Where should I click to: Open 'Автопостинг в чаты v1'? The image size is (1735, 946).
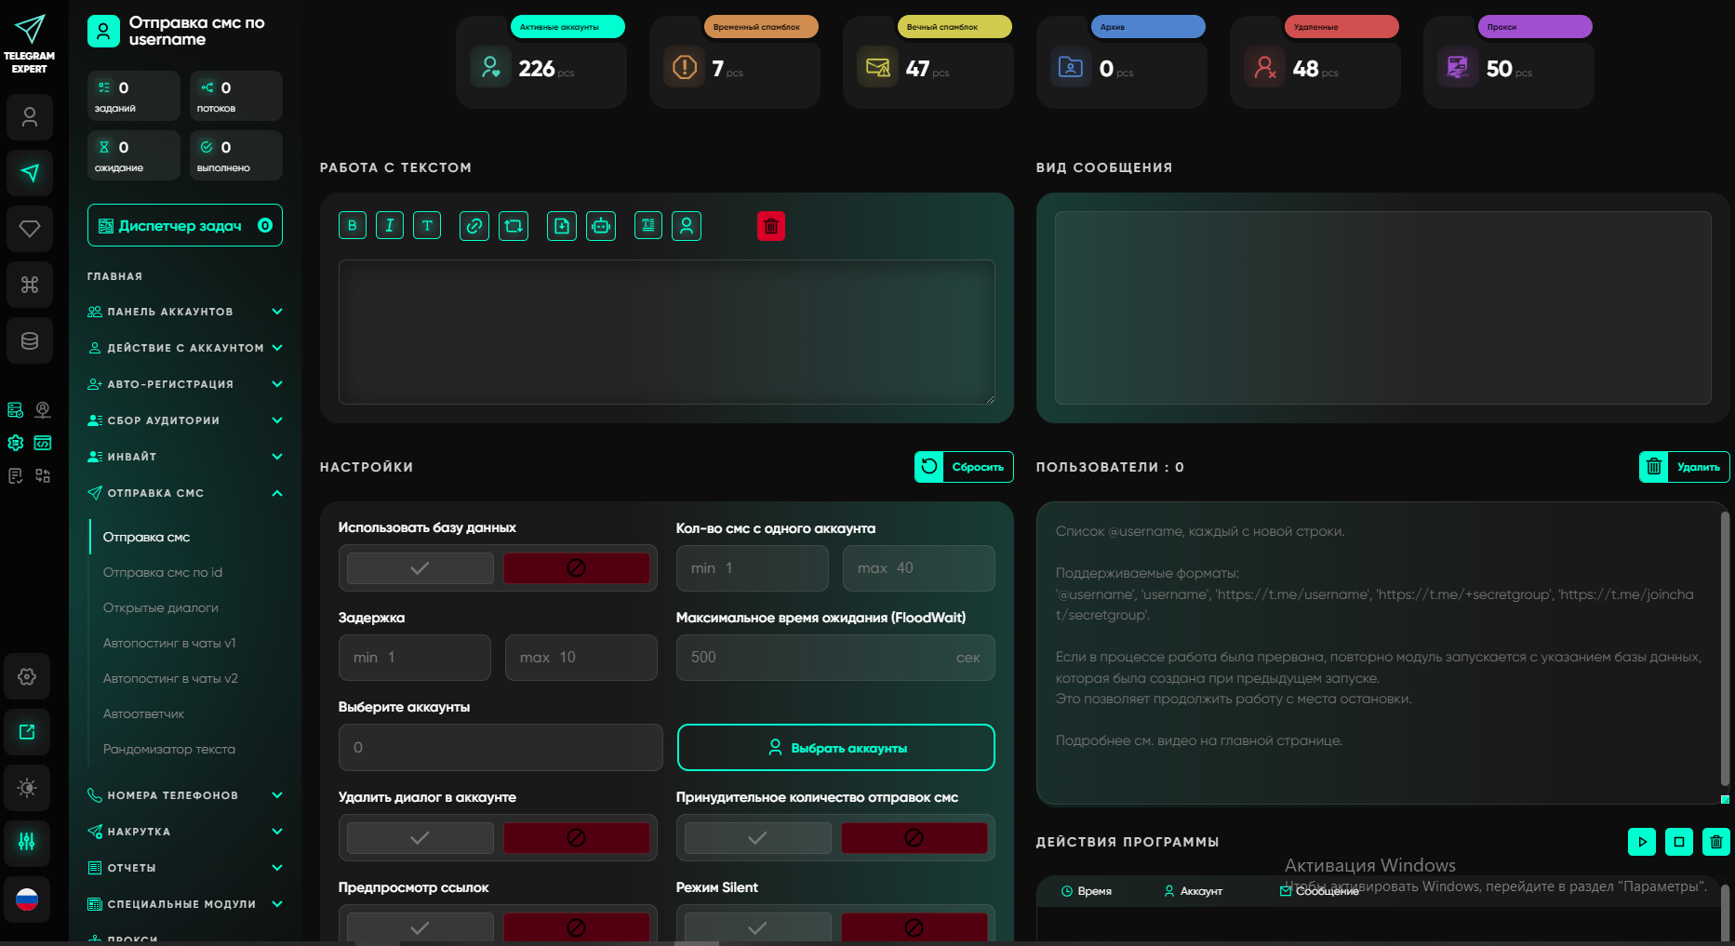[169, 643]
